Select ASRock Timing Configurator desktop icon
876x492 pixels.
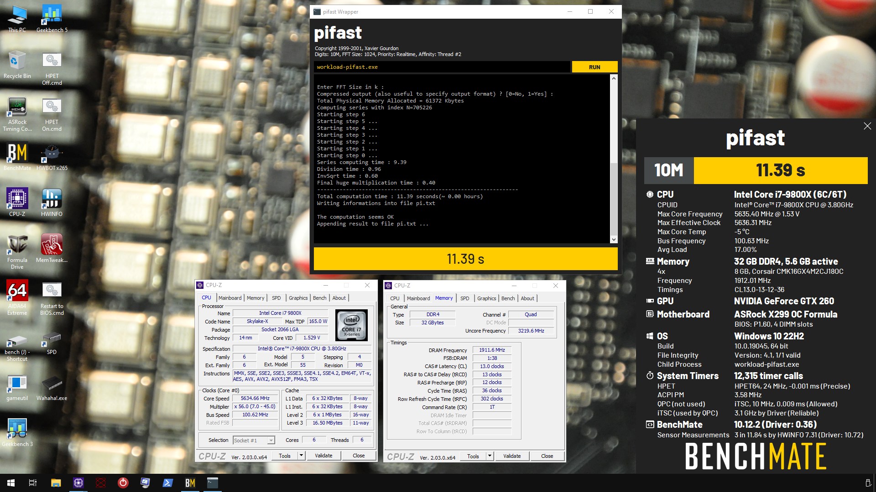(17, 114)
